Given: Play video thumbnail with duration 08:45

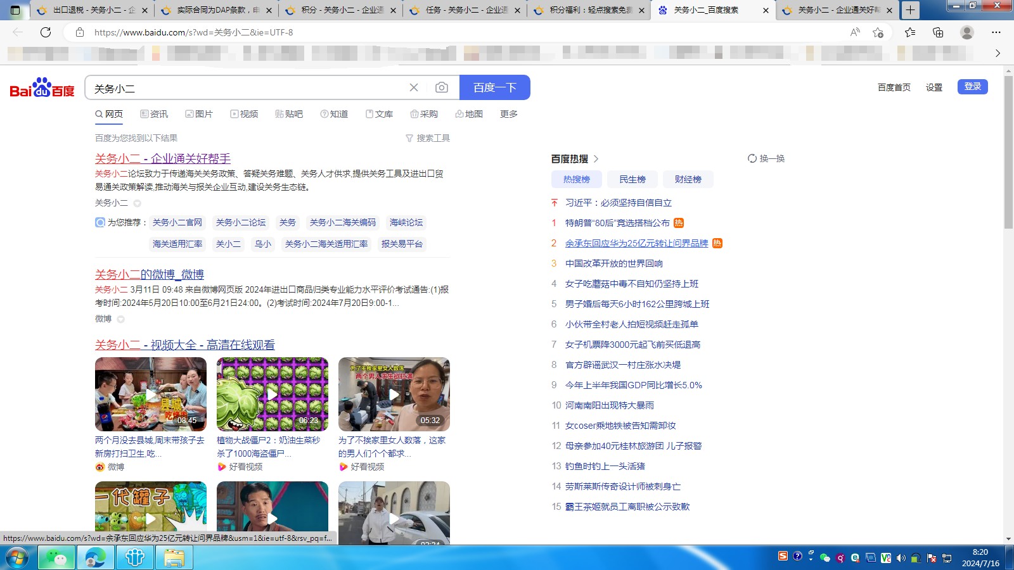Looking at the screenshot, I should coord(151,394).
